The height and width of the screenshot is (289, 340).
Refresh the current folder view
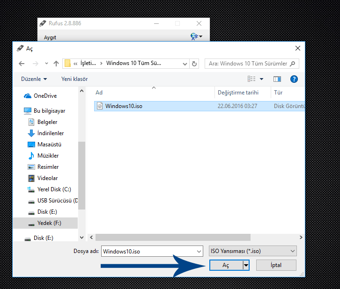pyautogui.click(x=194, y=64)
